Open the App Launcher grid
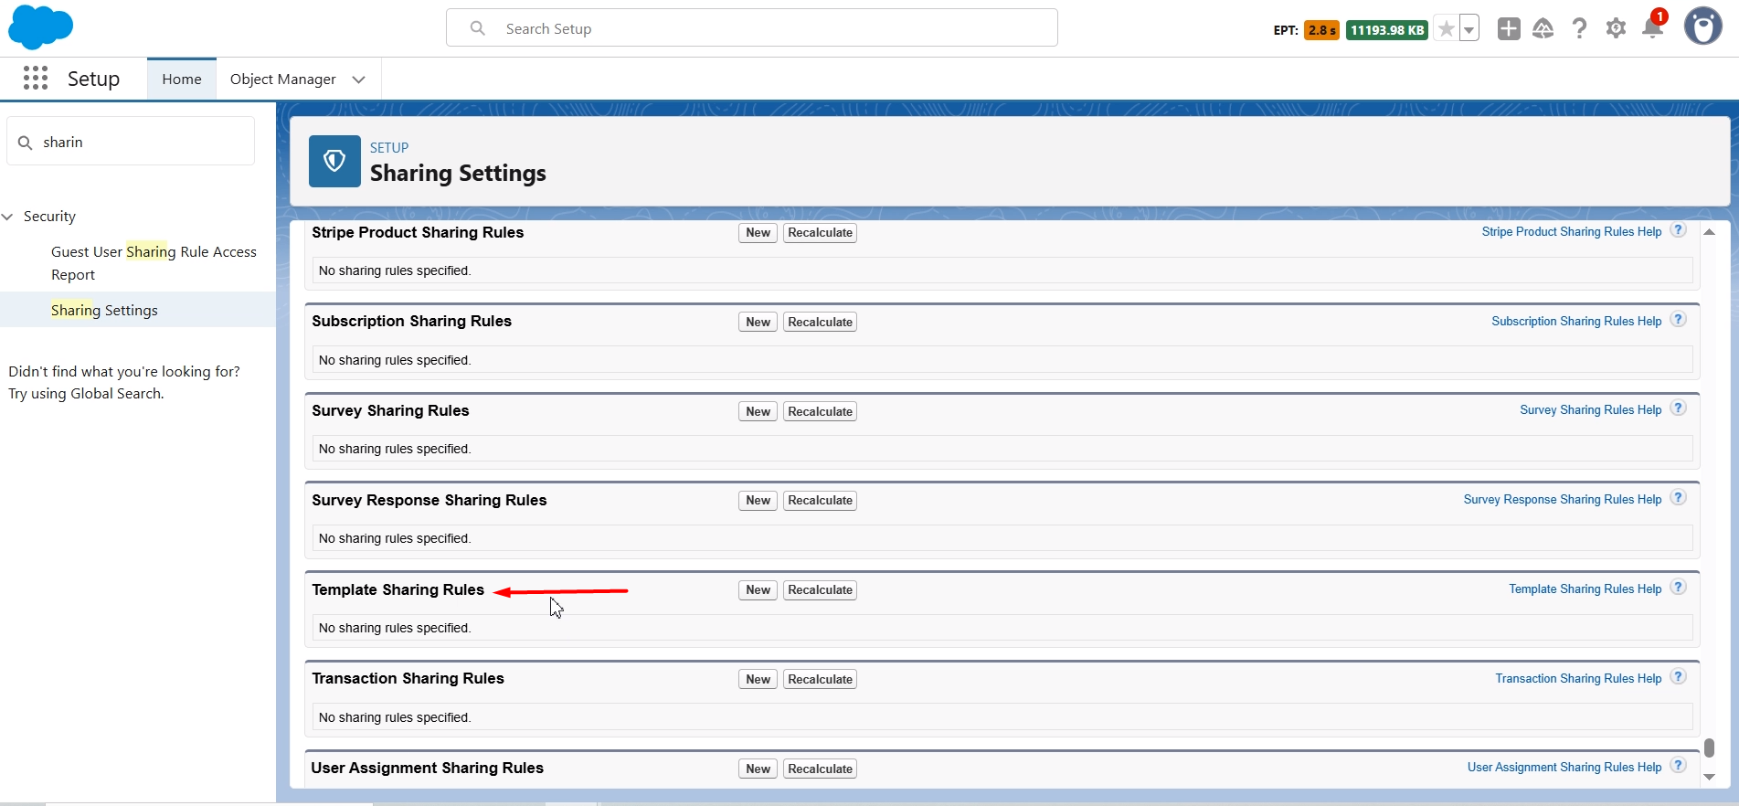 [36, 79]
